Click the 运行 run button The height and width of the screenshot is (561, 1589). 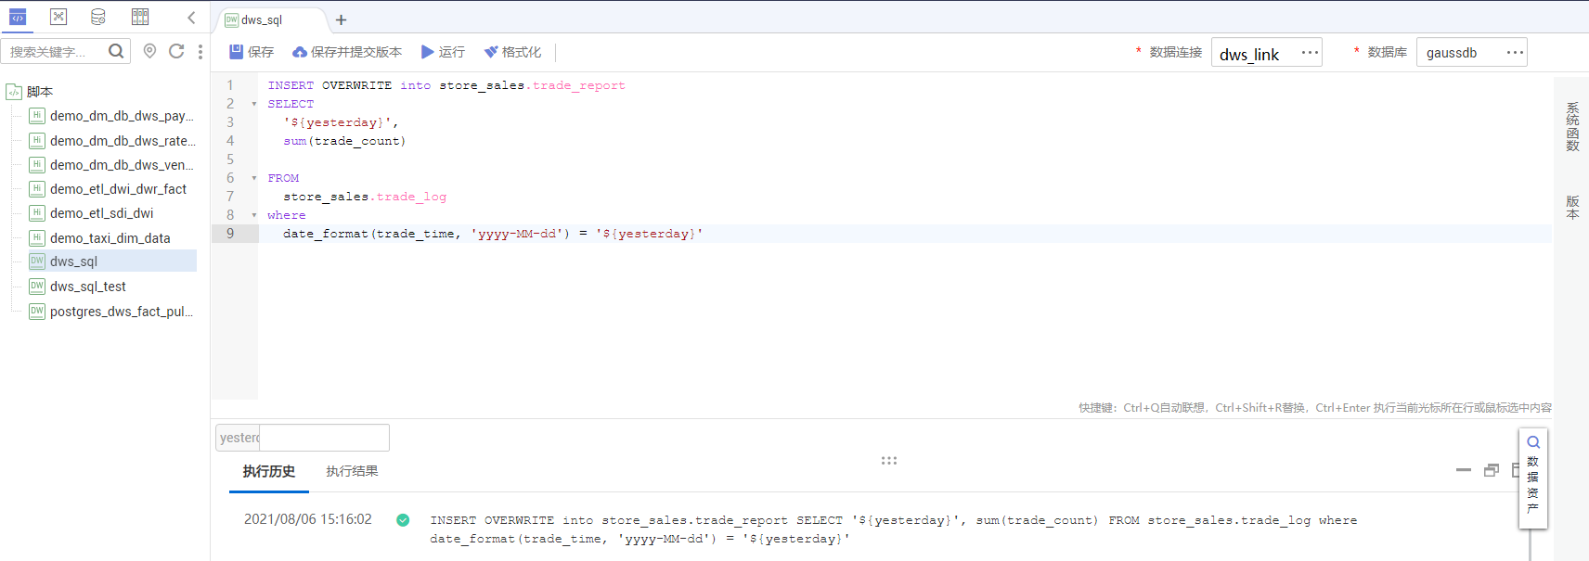click(x=443, y=52)
